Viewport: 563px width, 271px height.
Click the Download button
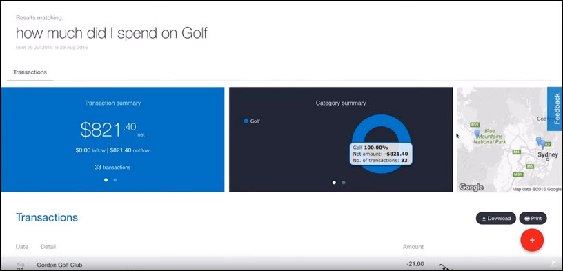(496, 218)
